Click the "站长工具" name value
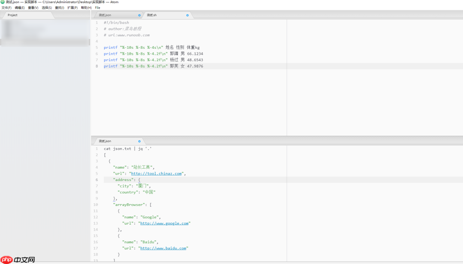Viewport: 463px width, 264px height. 141,167
